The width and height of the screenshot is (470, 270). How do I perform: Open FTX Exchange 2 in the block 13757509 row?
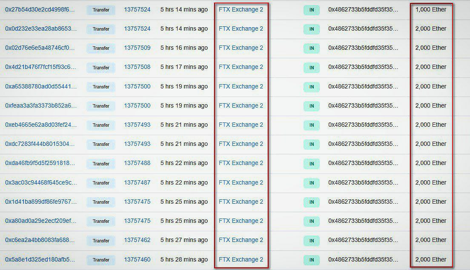(241, 48)
